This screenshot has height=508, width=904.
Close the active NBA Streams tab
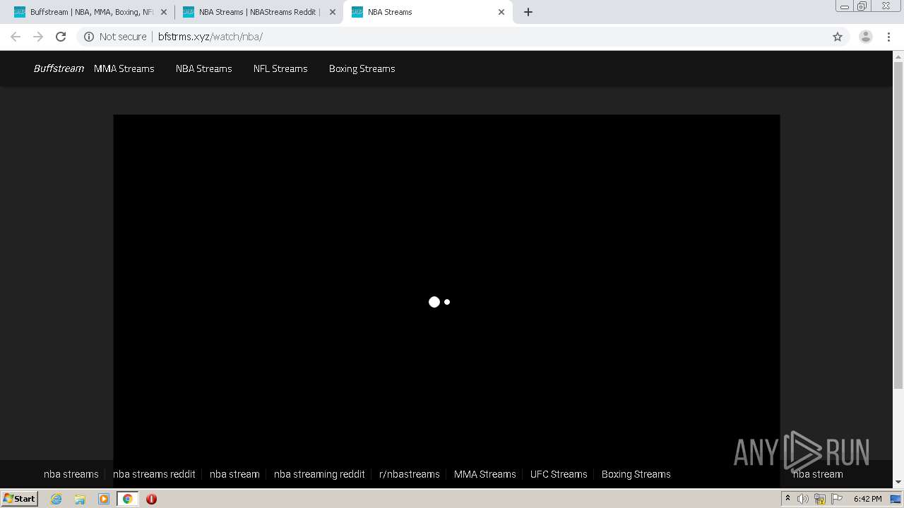501,12
